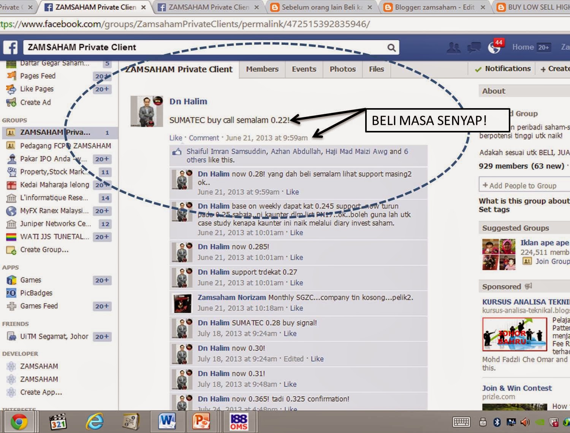Open the Create button in group header

point(555,69)
